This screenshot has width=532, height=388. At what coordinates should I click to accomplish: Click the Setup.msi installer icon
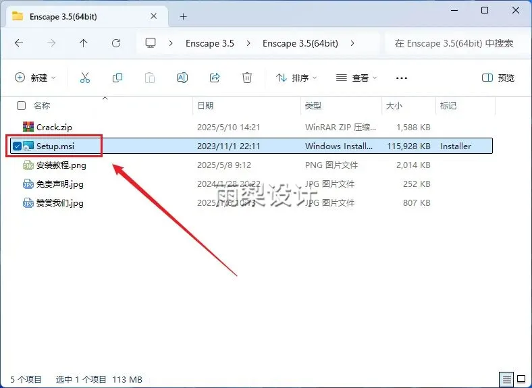point(28,146)
